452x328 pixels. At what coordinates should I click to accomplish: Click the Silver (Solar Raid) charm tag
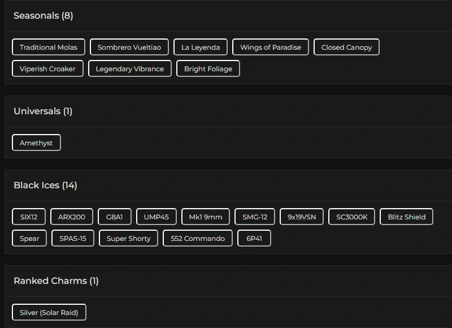49,313
